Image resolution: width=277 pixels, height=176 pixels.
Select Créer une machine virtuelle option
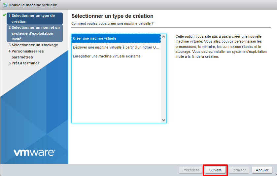[116, 38]
